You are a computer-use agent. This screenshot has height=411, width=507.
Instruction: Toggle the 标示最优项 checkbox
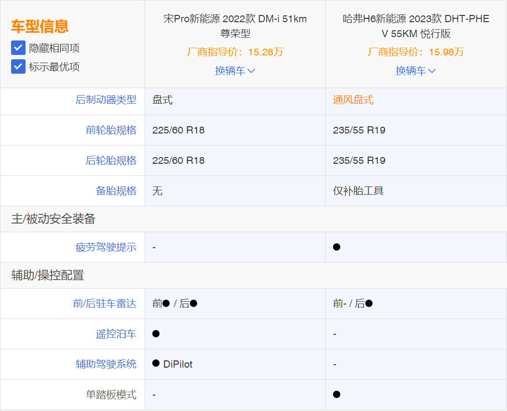click(x=18, y=66)
